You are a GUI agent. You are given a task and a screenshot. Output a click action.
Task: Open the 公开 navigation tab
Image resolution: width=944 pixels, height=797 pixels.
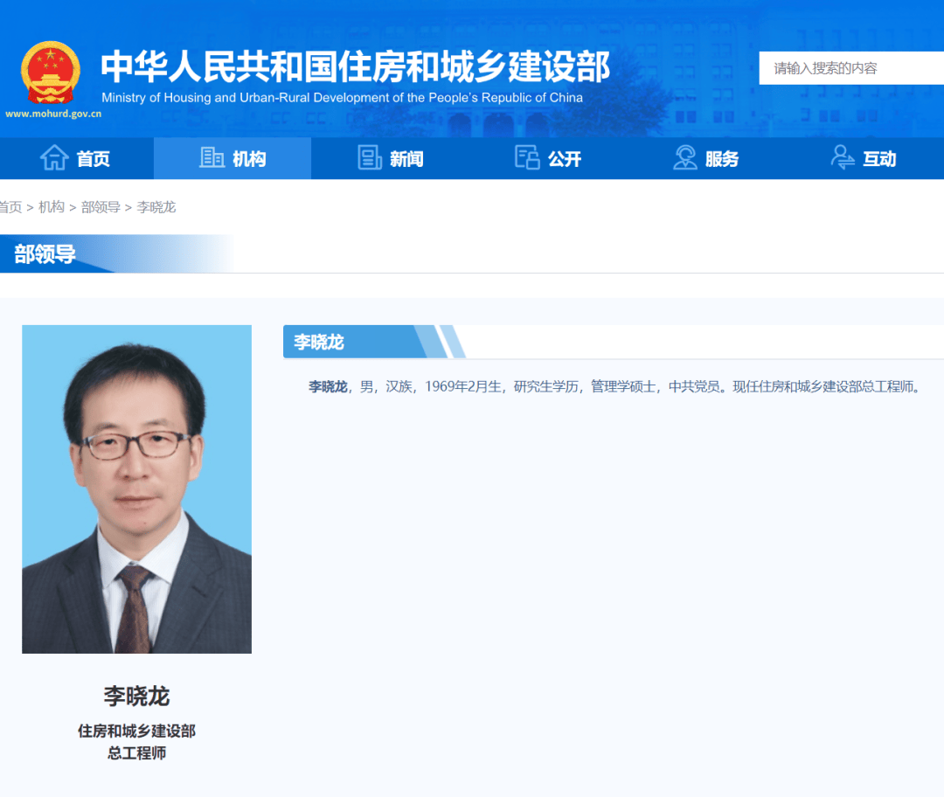point(548,158)
